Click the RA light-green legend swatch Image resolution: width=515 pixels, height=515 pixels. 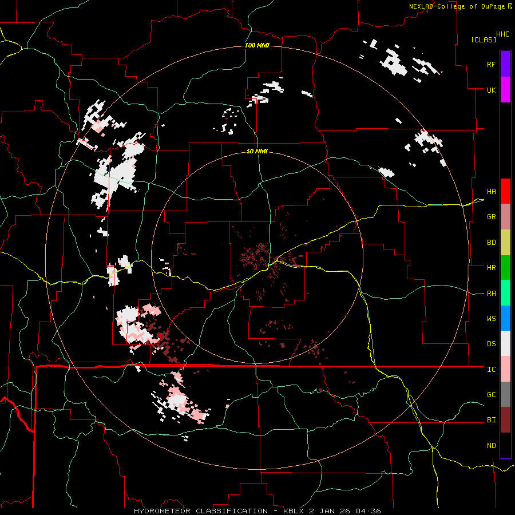[x=505, y=293]
